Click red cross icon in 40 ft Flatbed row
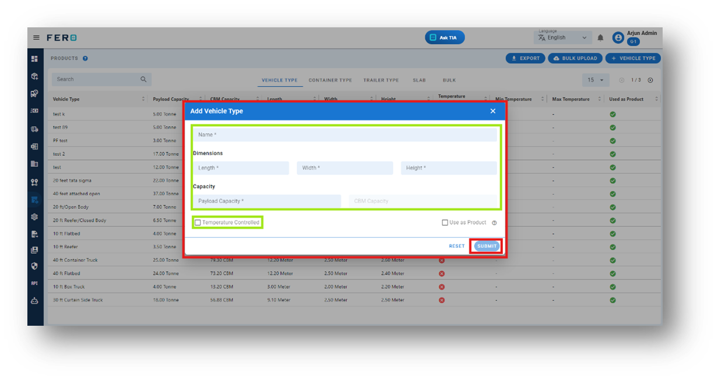 click(442, 273)
